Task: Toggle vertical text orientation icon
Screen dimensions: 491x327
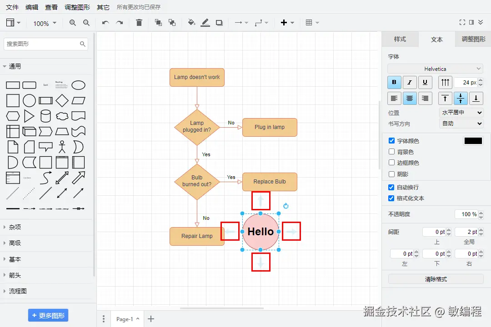Action: pyautogui.click(x=445, y=82)
